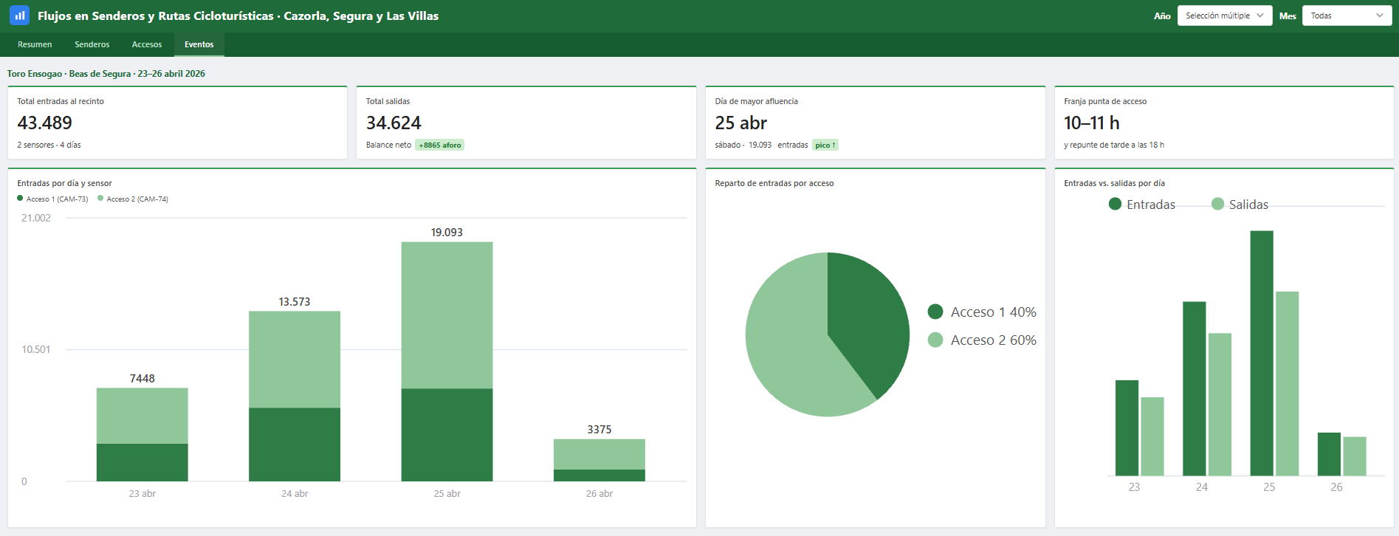The width and height of the screenshot is (1399, 536).
Task: Expand the chevron arrow on the Mes filter
Action: pos(1379,16)
